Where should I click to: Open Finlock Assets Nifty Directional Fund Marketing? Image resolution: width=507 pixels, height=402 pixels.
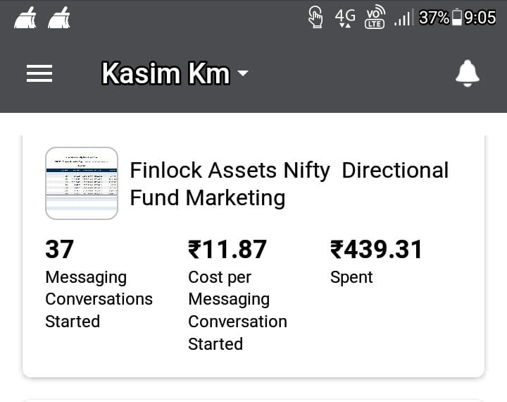pyautogui.click(x=289, y=183)
